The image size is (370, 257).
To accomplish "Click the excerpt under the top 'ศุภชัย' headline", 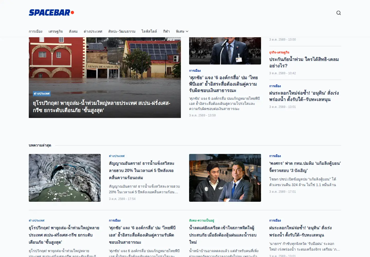I will click(225, 104).
